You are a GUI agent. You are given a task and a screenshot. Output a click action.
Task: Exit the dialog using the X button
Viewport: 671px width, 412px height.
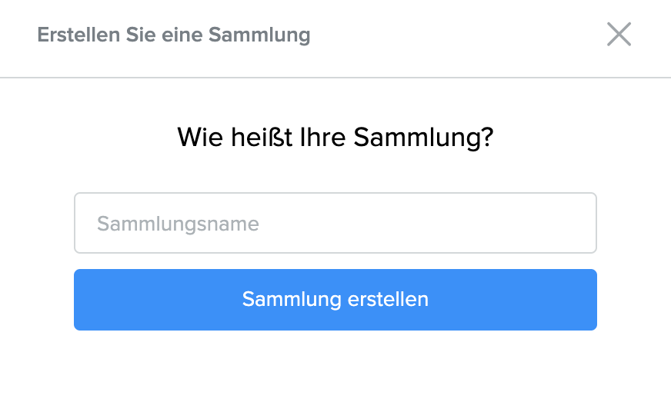pyautogui.click(x=619, y=35)
